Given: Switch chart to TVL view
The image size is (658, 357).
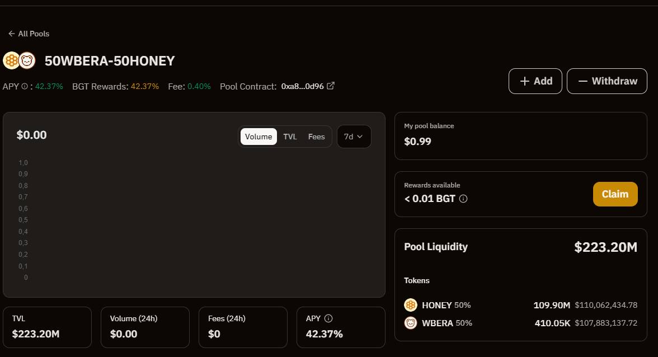Looking at the screenshot, I should pyautogui.click(x=290, y=137).
